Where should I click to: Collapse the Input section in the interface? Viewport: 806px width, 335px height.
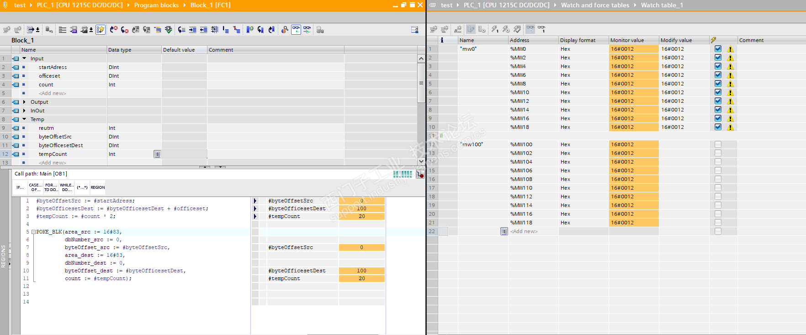(x=24, y=58)
